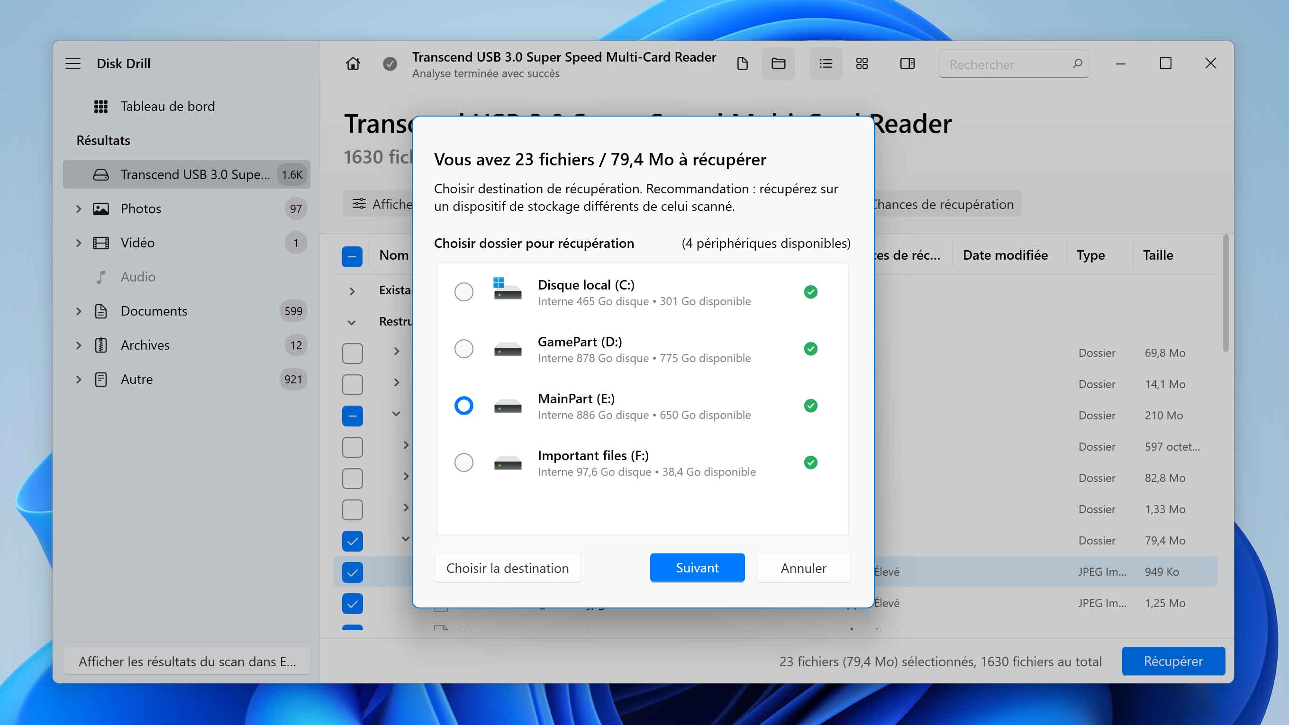Select Disque local (C:) radio button
1289x725 pixels.
tap(463, 292)
